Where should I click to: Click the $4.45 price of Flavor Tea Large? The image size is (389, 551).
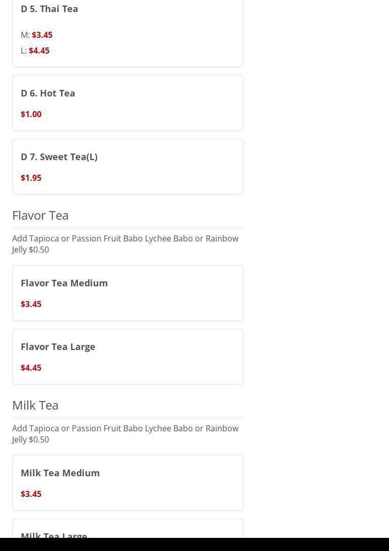[31, 368]
